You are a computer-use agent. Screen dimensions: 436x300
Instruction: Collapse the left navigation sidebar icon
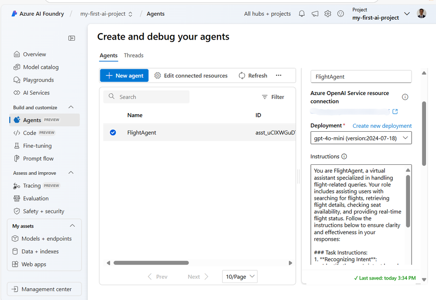point(72,38)
